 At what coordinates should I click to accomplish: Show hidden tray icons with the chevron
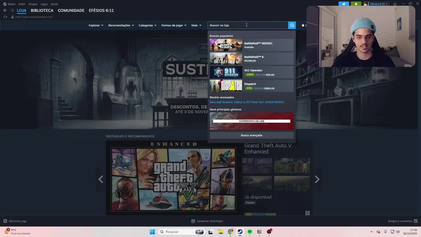click(371, 232)
